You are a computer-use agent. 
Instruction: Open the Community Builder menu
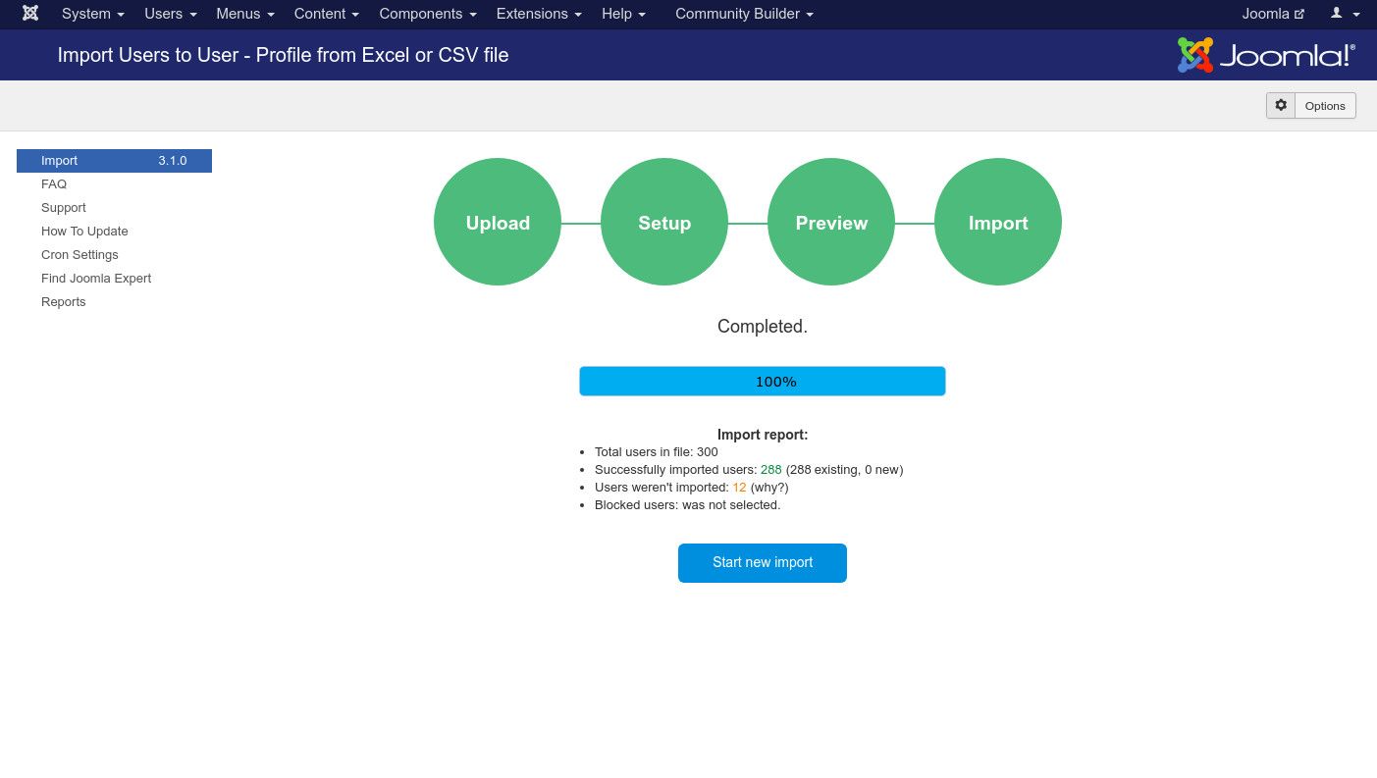pyautogui.click(x=744, y=14)
